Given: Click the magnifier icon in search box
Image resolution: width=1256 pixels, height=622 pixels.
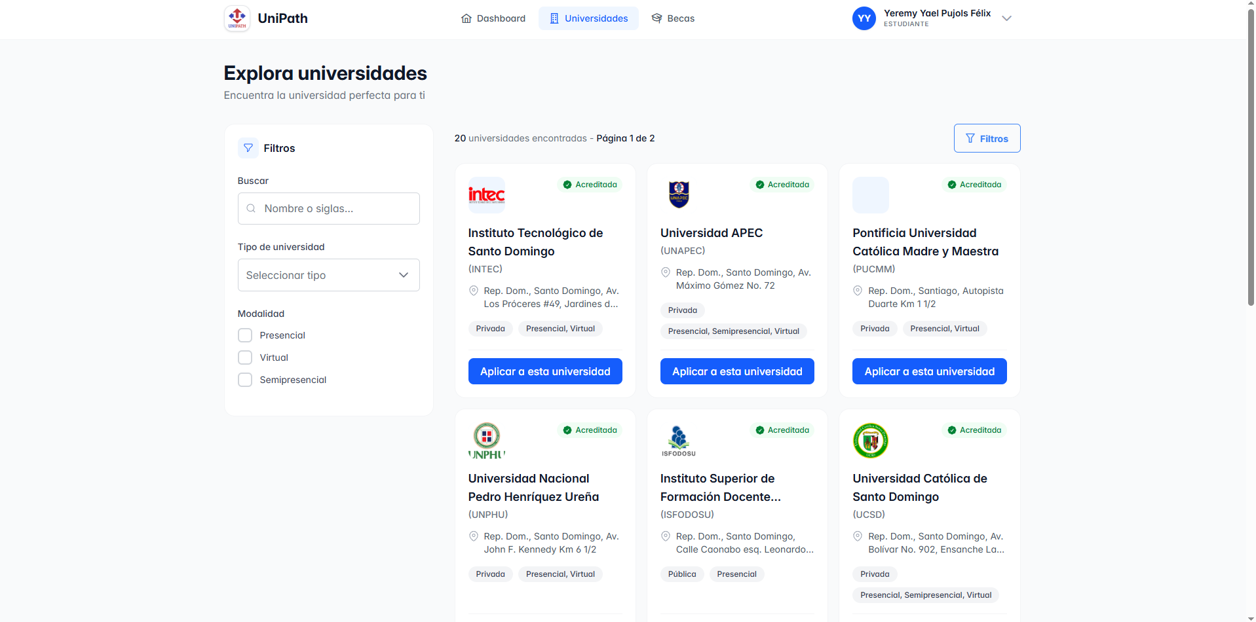Looking at the screenshot, I should tap(251, 208).
